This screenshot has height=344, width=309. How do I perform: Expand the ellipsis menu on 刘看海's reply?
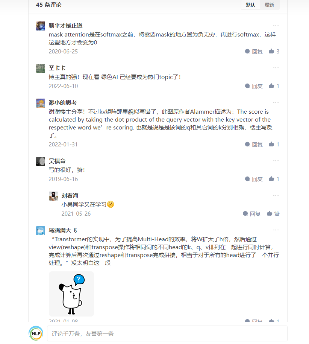[276, 195]
